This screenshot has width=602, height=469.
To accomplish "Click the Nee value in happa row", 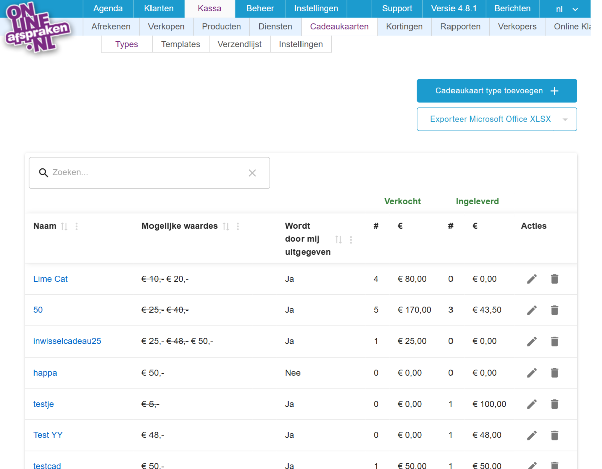I will click(x=293, y=373).
